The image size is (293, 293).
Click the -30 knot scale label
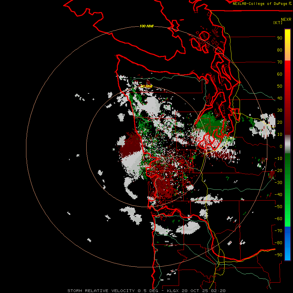278,183
